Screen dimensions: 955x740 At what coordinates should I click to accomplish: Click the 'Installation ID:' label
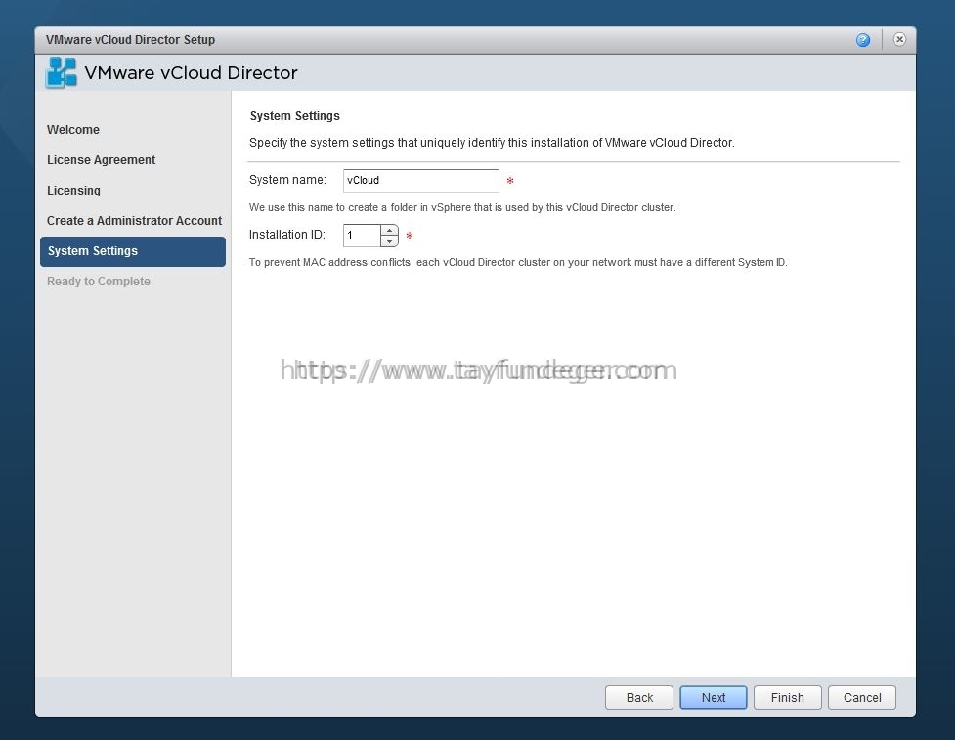(x=286, y=235)
